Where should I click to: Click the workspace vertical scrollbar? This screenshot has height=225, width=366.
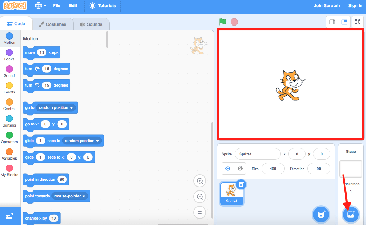tap(212, 170)
